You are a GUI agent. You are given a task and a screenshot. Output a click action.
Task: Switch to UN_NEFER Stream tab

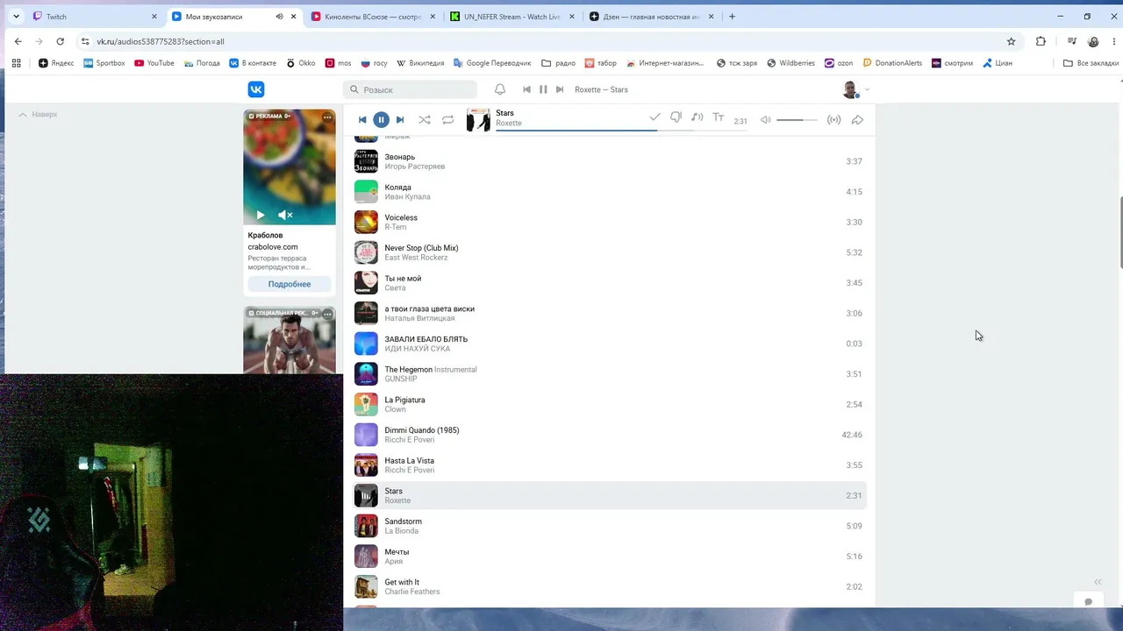511,17
